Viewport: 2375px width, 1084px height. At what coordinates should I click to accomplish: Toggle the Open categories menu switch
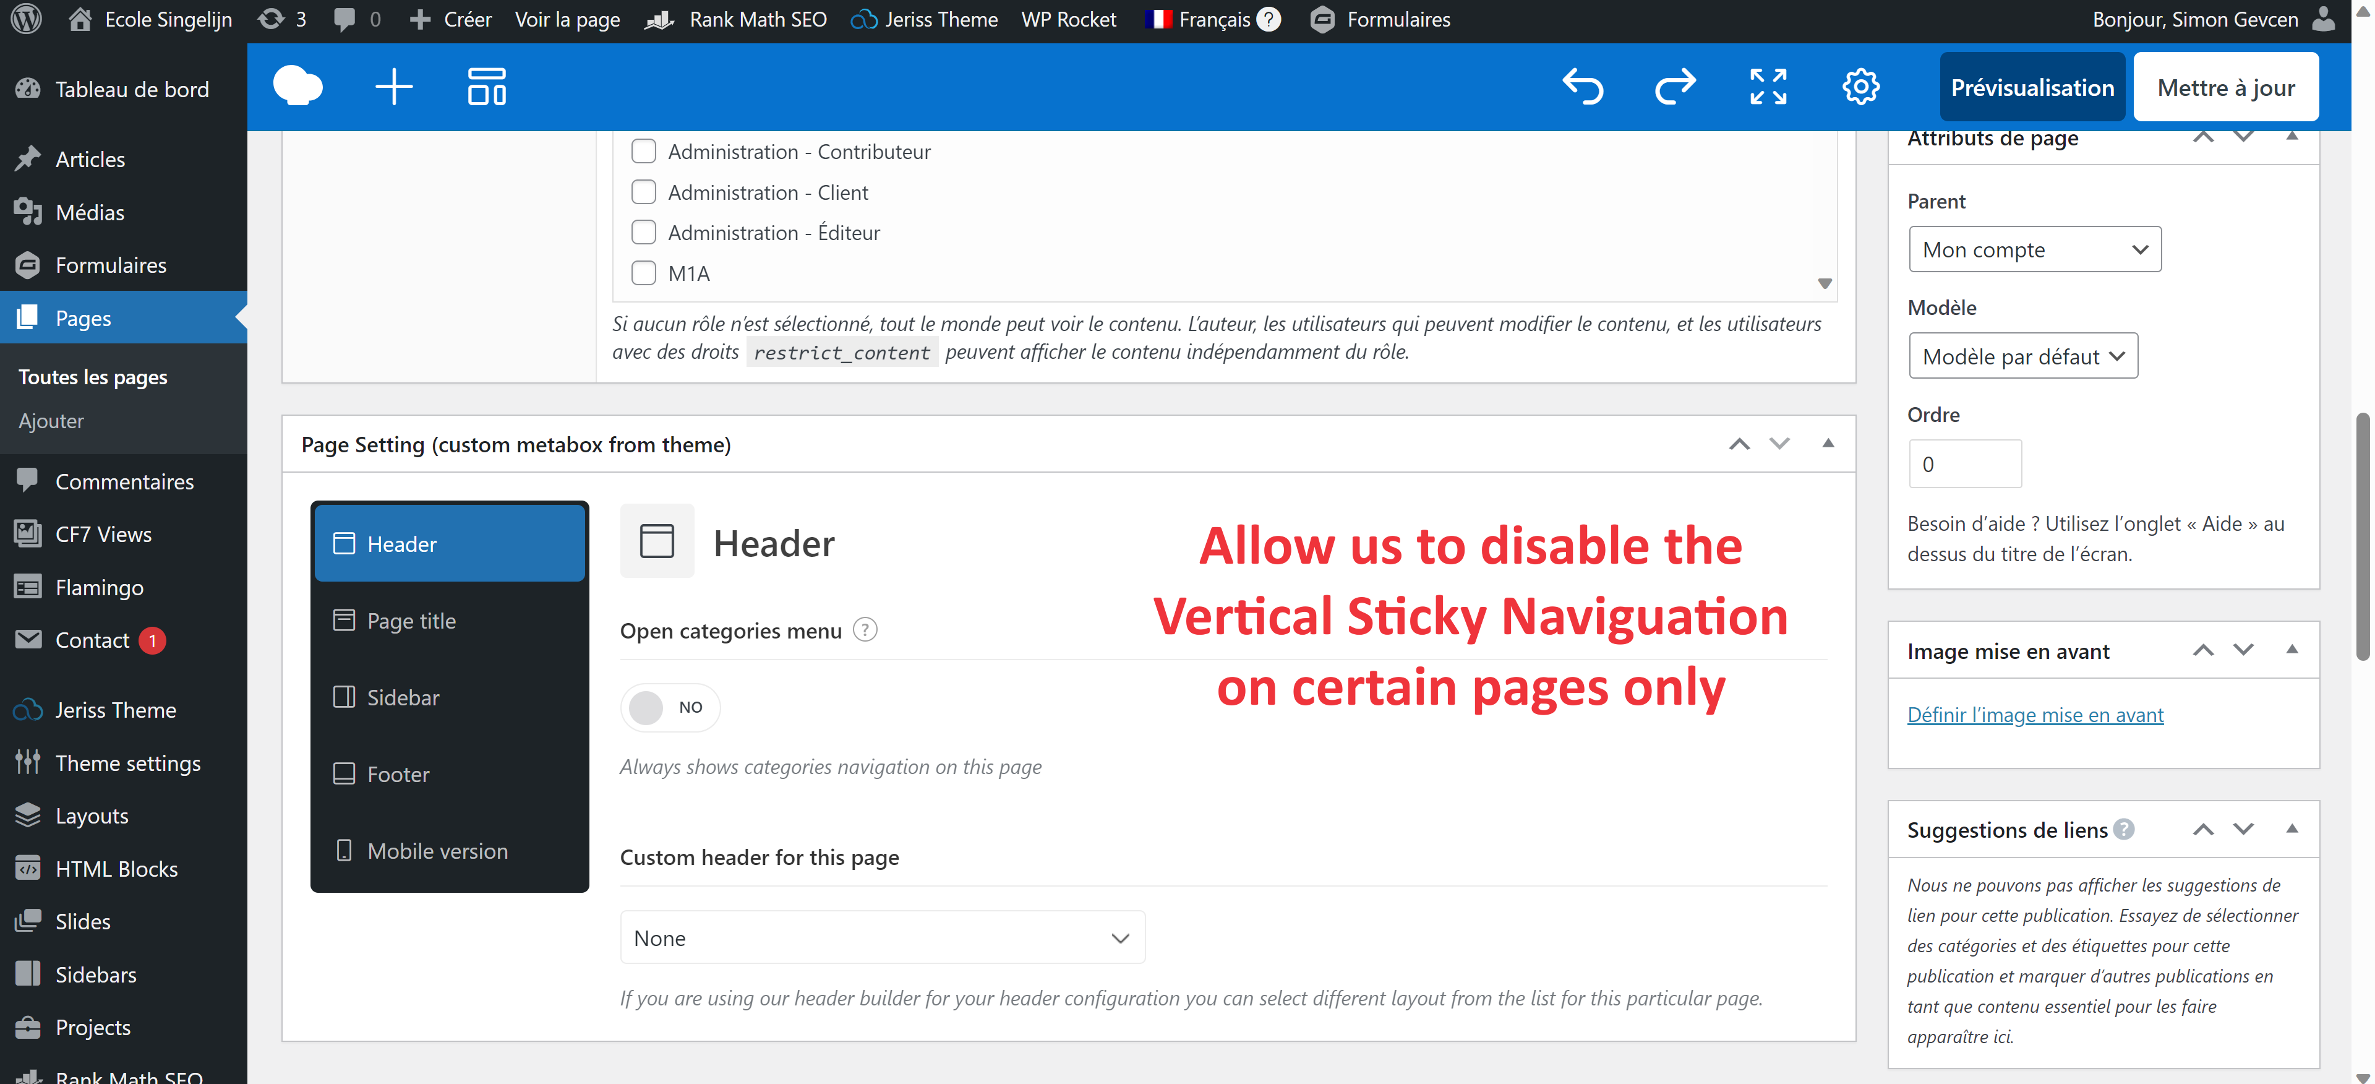(670, 708)
